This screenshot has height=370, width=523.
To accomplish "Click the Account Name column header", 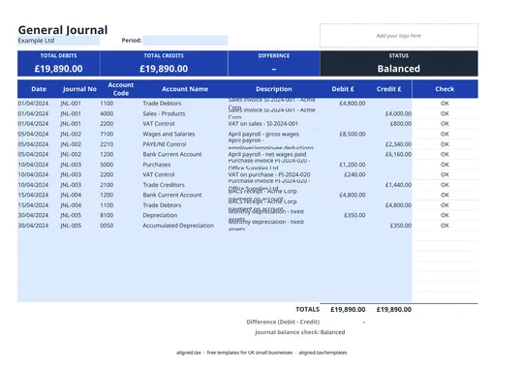I will point(185,89).
